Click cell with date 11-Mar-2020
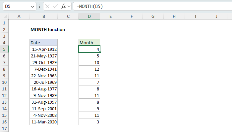This screenshot has height=132, width=232. pyautogui.click(x=43, y=122)
